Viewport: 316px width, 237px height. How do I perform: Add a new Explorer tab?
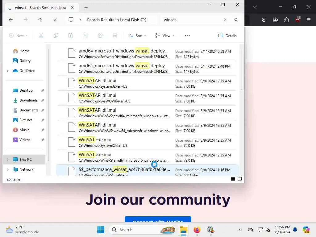coord(86,8)
